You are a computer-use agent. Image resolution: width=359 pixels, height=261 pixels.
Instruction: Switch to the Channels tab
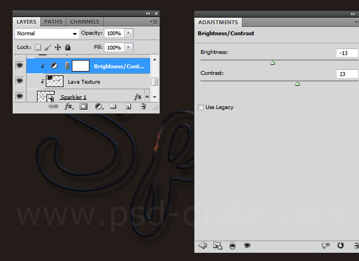point(85,22)
